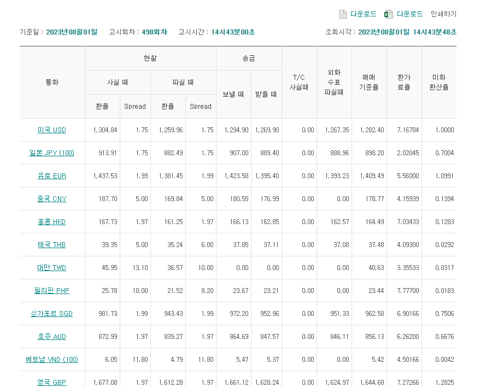Viewport: 486px width, 387px height.
Task: Click GBP 미화 환산율 value 1.2825
Action: click(444, 382)
